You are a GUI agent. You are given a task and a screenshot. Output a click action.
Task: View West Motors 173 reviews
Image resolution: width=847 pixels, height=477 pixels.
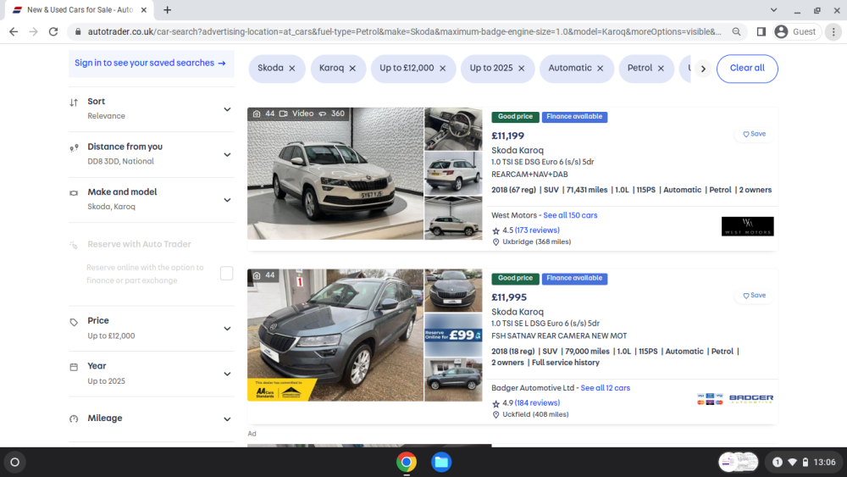click(x=537, y=230)
